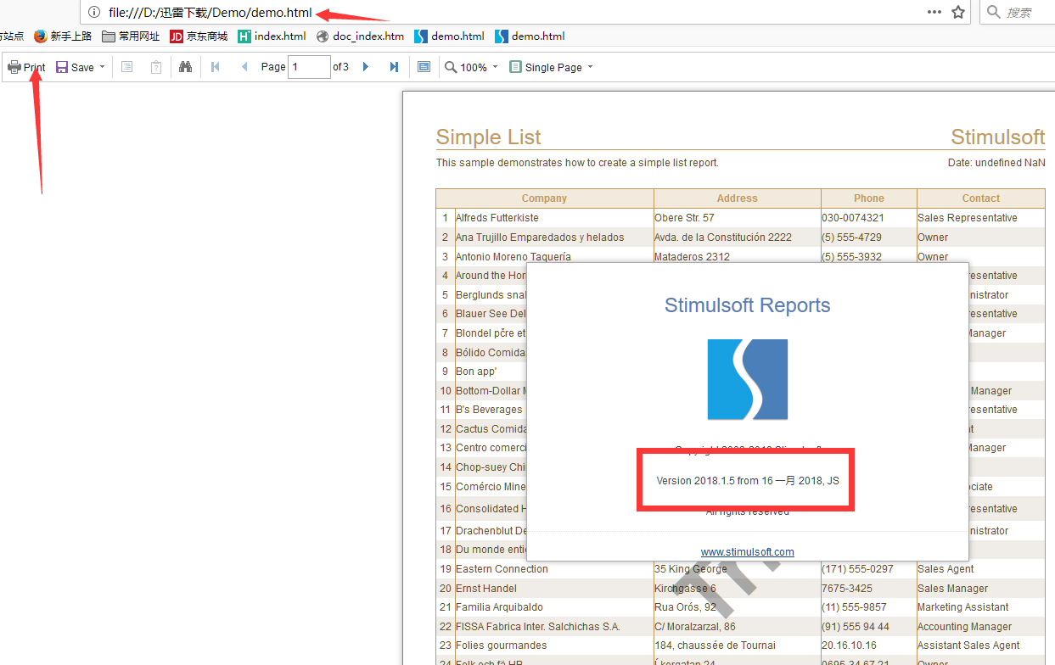The height and width of the screenshot is (665, 1055).
Task: Toggle full screen view mode icon
Action: (424, 67)
